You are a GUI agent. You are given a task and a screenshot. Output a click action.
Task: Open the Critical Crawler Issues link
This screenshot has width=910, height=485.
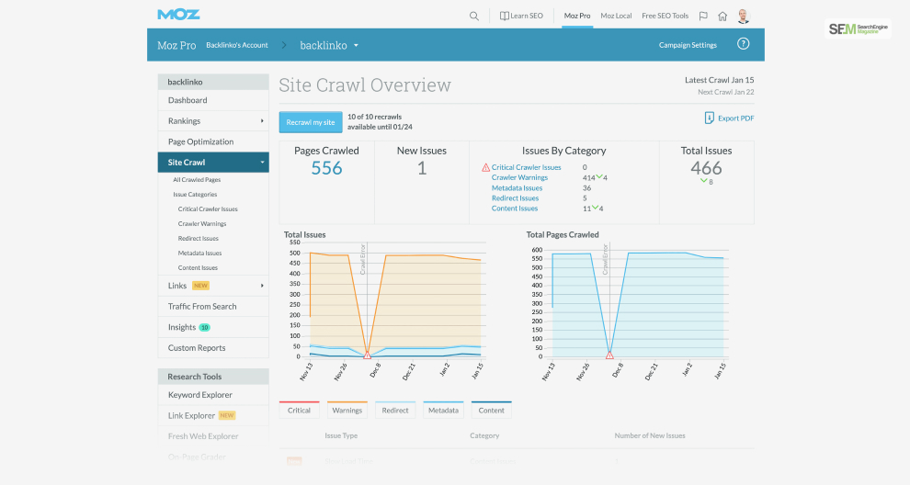click(527, 167)
